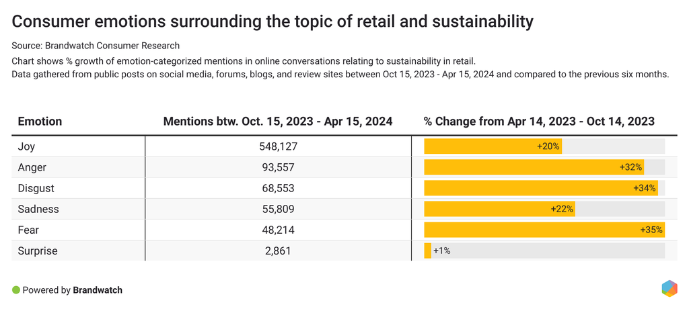Click the % Change column header
The image size is (689, 311).
pos(539,122)
